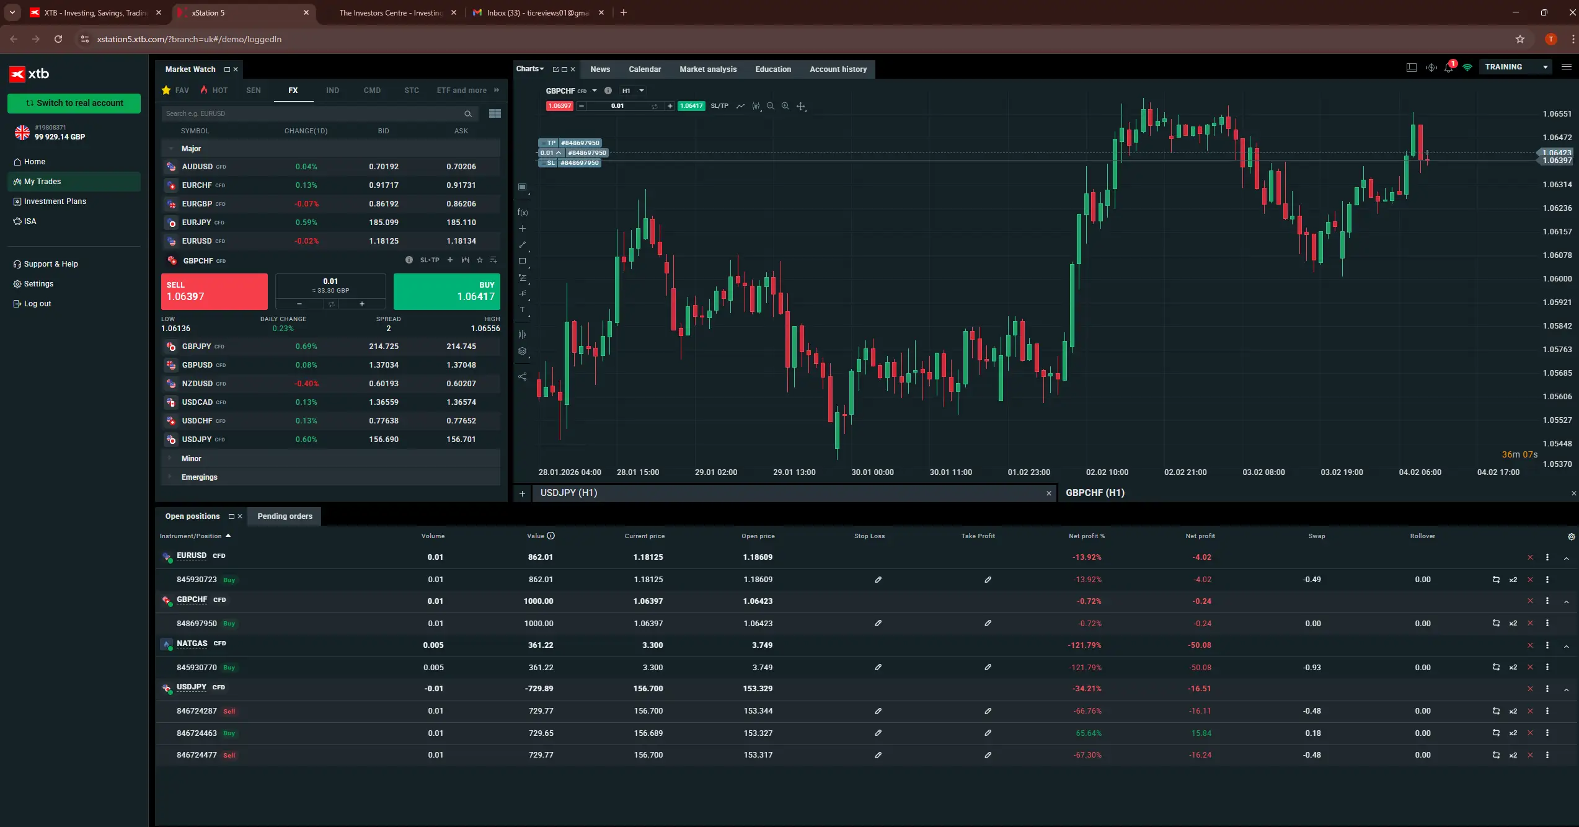Click BUY at 1.06417 for GBPCHF
Screen dimensions: 1579x827
pos(446,291)
